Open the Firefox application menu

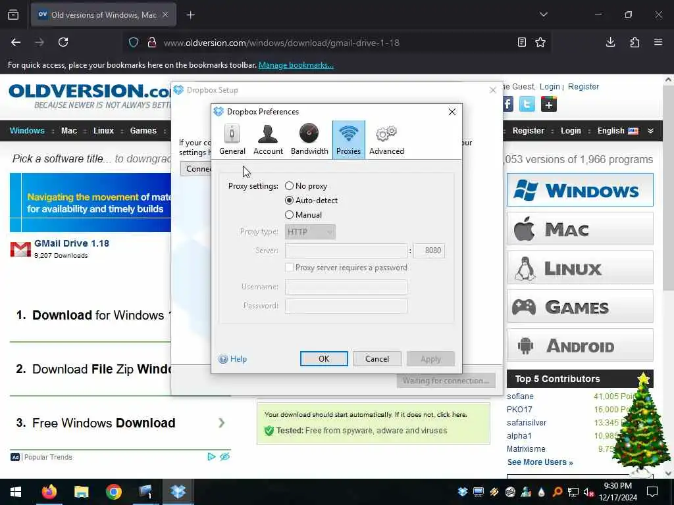658,42
